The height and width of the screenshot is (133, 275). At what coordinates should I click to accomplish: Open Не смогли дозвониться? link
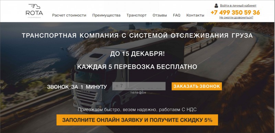tap(236, 18)
